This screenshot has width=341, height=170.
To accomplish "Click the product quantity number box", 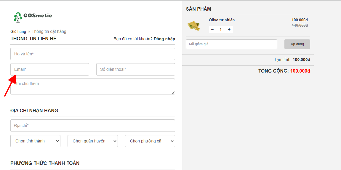I will (221, 29).
